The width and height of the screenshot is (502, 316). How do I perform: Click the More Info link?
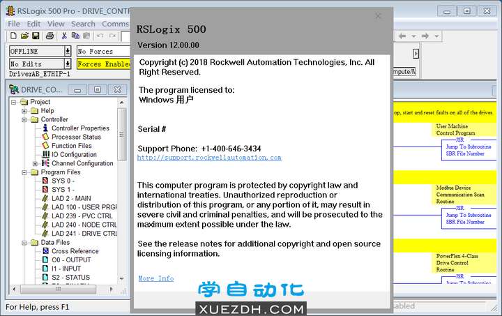pyautogui.click(x=156, y=278)
